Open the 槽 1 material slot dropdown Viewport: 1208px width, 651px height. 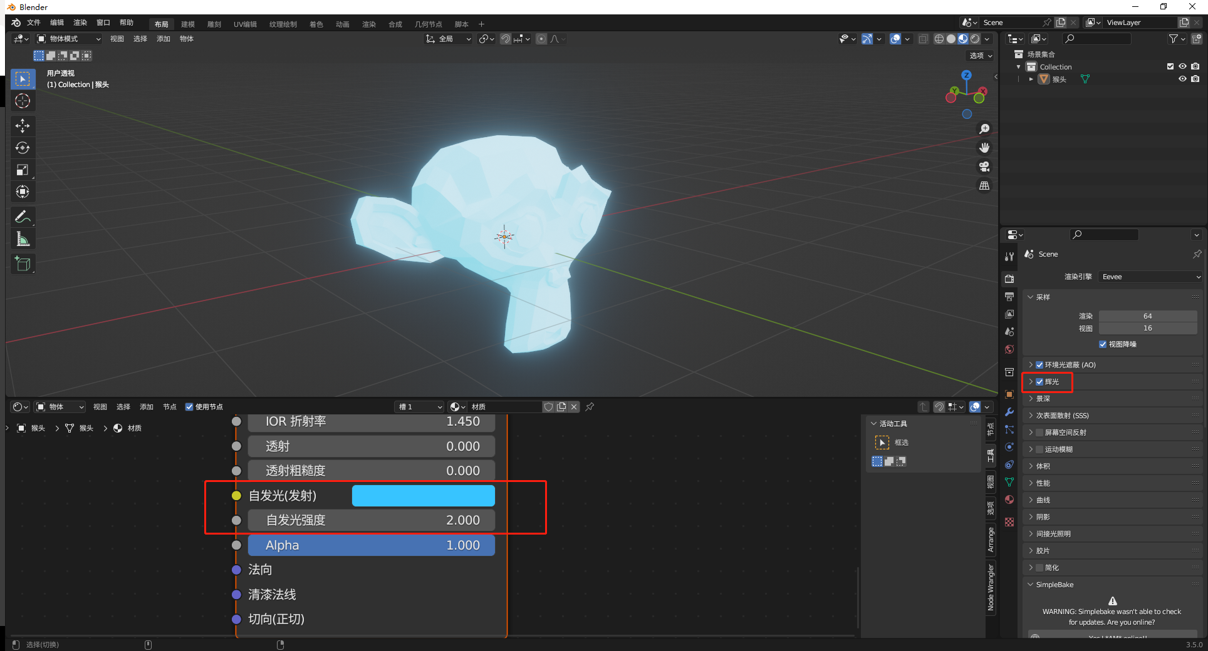[419, 407]
